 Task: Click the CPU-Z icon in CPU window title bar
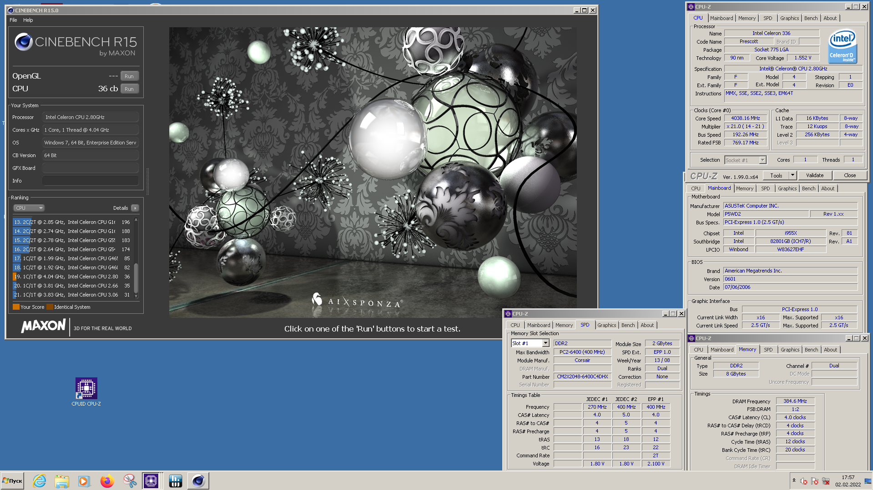[x=691, y=7]
